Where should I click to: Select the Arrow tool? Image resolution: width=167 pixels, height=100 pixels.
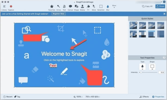pyautogui.click(x=59, y=8)
